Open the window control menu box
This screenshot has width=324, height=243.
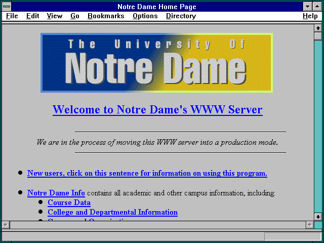click(x=7, y=7)
